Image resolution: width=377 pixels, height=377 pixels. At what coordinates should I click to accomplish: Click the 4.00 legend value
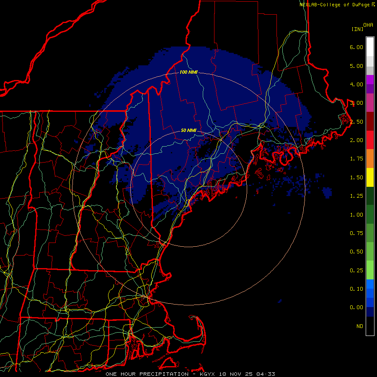click(356, 84)
